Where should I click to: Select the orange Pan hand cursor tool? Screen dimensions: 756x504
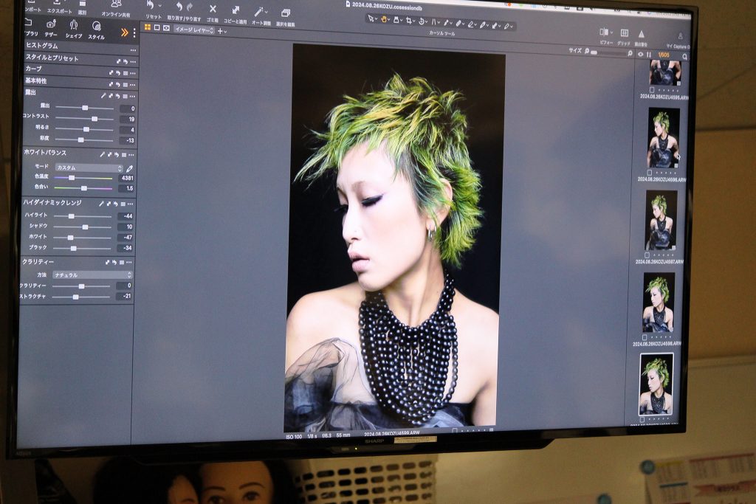(x=384, y=19)
